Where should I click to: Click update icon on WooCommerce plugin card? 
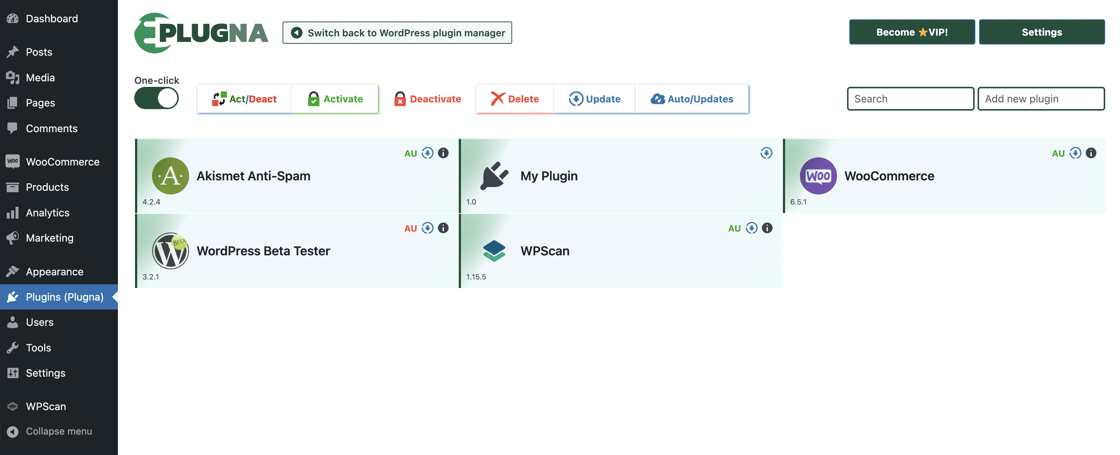pos(1075,153)
